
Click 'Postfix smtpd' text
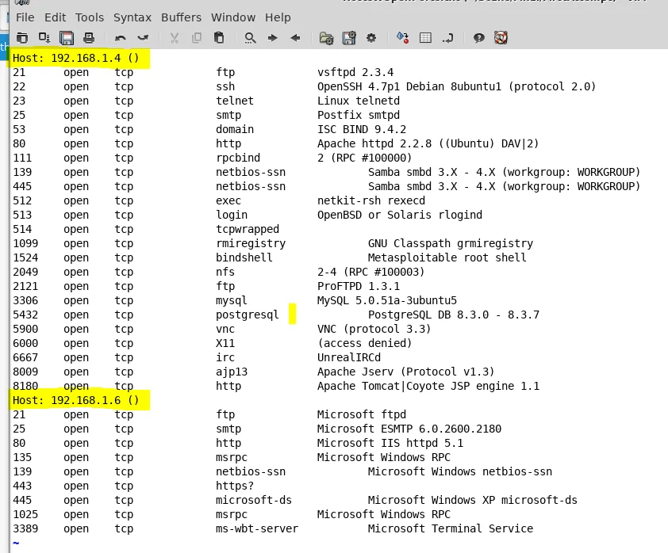pyautogui.click(x=359, y=115)
